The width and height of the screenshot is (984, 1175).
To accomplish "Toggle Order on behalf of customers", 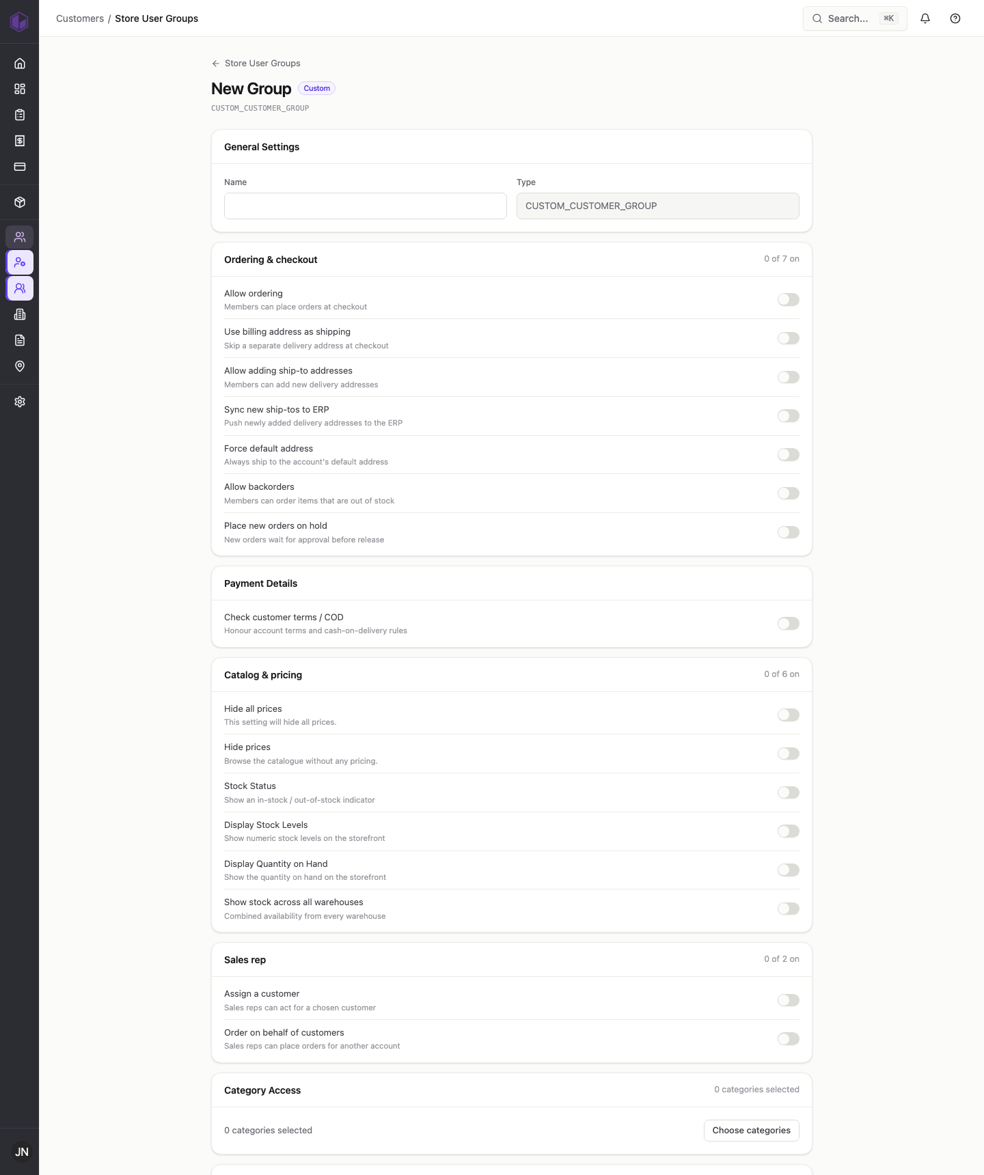I will click(789, 1039).
